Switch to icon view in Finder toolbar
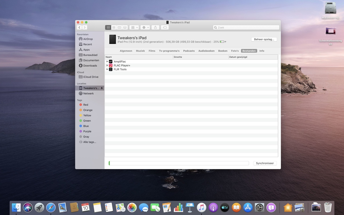 (x=108, y=27)
